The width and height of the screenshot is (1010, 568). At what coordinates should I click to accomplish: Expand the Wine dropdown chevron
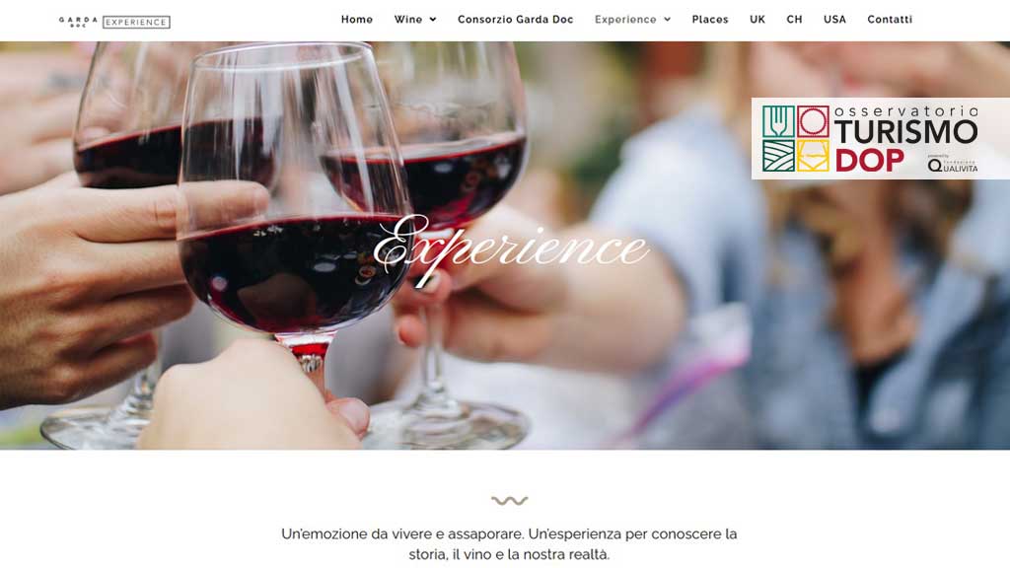coord(433,20)
